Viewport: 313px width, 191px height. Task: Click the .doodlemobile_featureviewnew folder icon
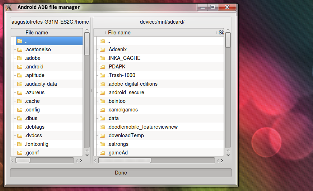point(102,127)
